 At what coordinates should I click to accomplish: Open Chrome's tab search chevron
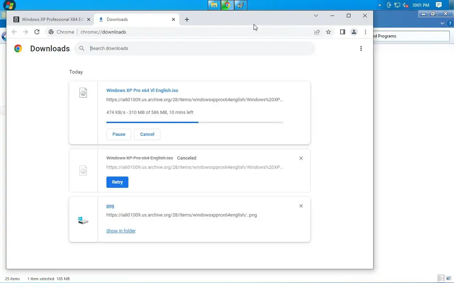coord(316,16)
